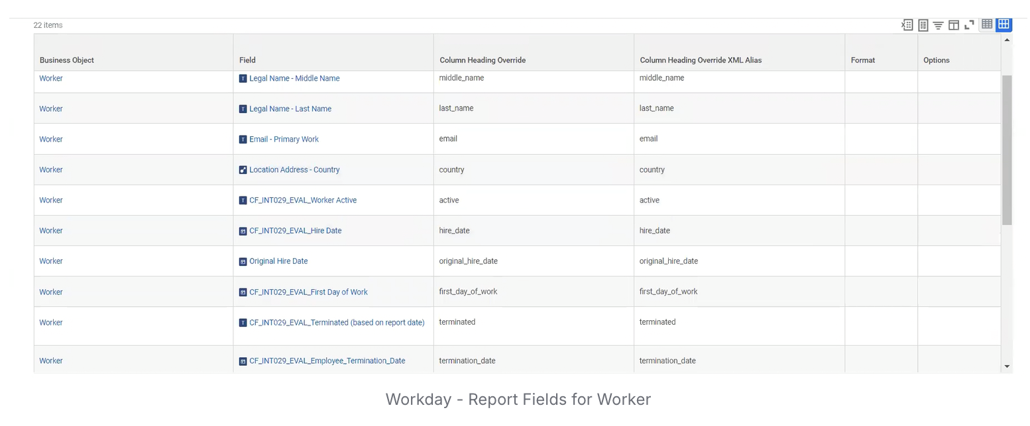Expand the table to fullscreen
This screenshot has height=426, width=1030.
(x=969, y=25)
